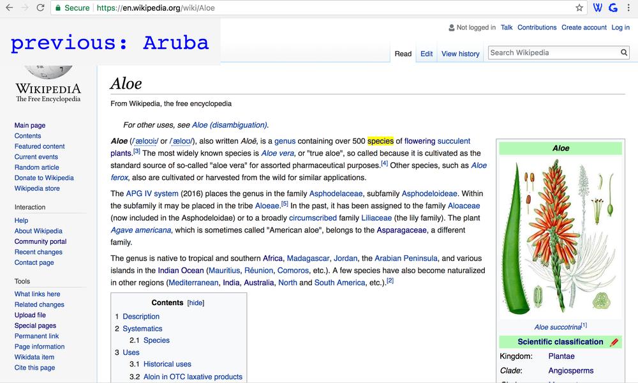Switch to the Read tab

click(x=403, y=54)
